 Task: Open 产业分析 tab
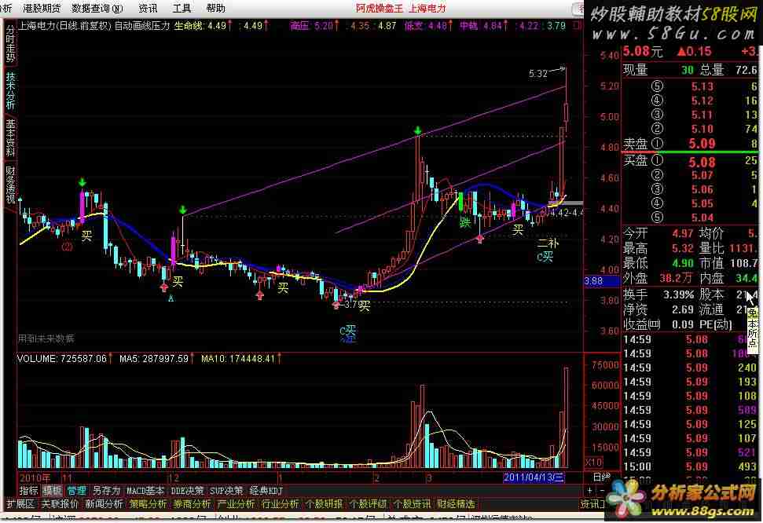click(x=236, y=504)
